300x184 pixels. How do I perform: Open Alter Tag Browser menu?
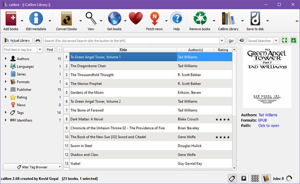(x=33, y=167)
